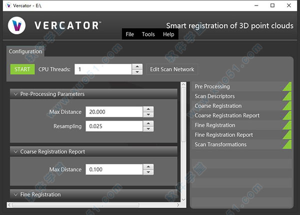This screenshot has width=300, height=215.
Task: Click the START button
Action: [x=22, y=69]
